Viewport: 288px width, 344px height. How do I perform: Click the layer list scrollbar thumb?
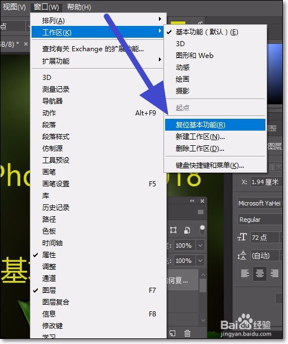203,285
